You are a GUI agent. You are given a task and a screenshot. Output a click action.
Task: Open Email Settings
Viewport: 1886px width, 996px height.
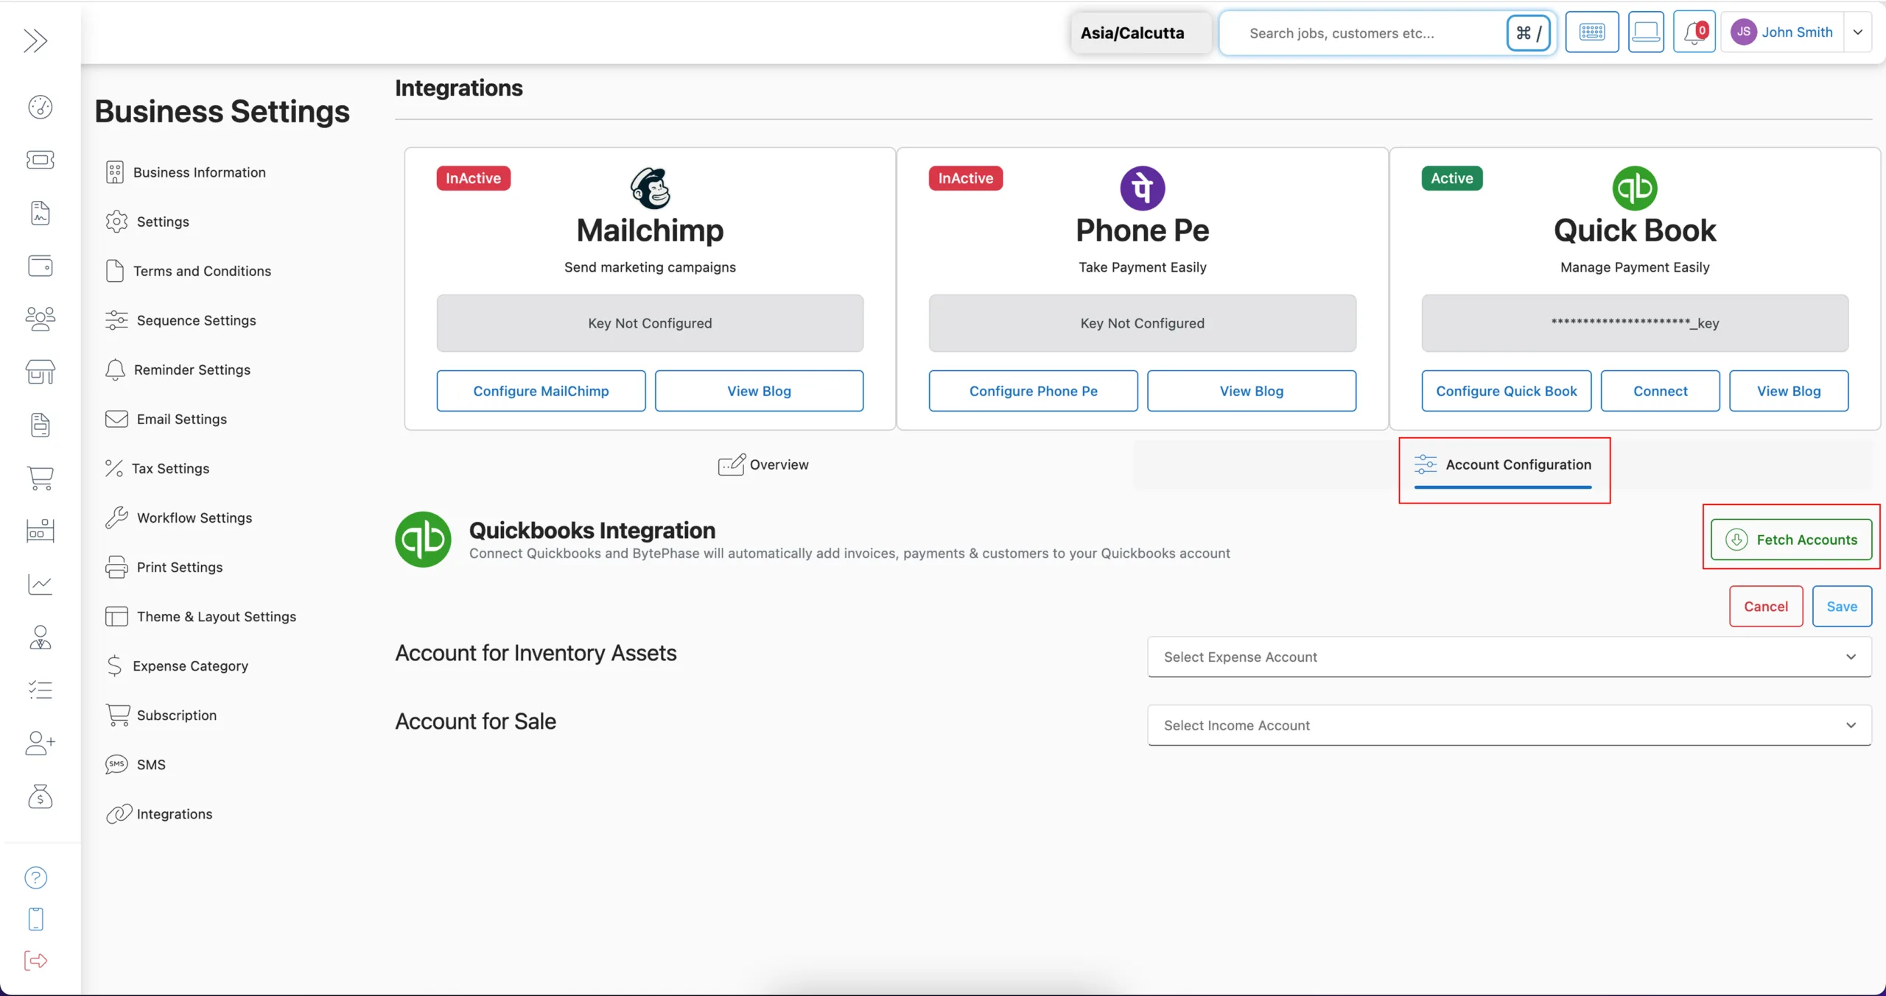[166, 419]
